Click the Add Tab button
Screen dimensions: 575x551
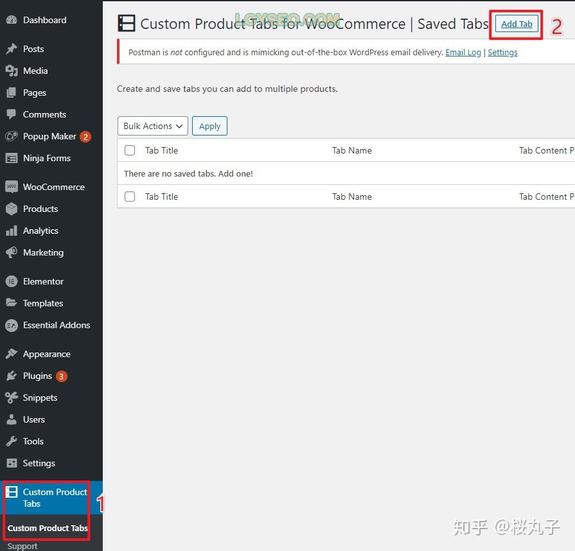517,24
